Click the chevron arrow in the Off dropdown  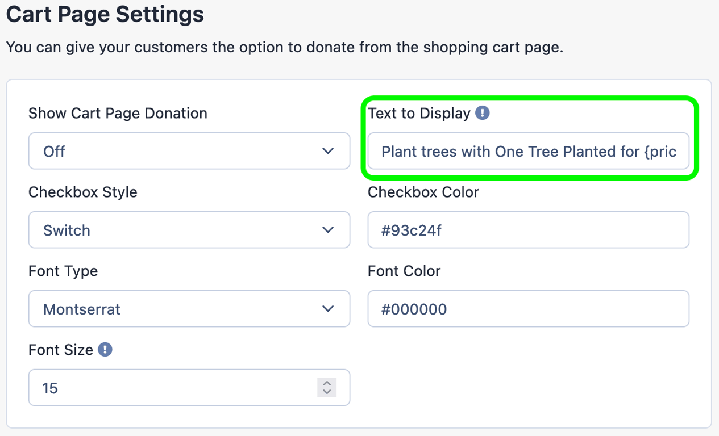pos(328,151)
